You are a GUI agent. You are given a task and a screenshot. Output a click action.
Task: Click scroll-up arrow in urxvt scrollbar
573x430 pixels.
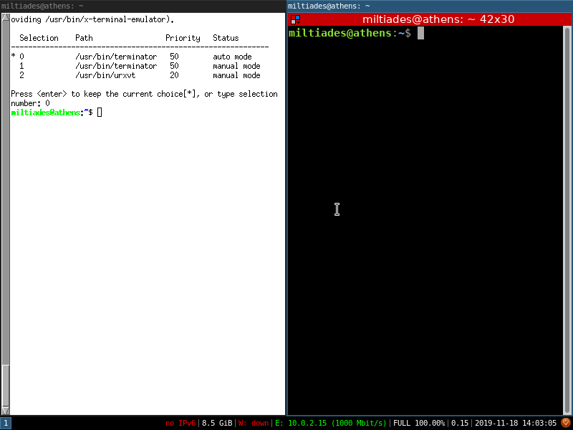[x=6, y=16]
